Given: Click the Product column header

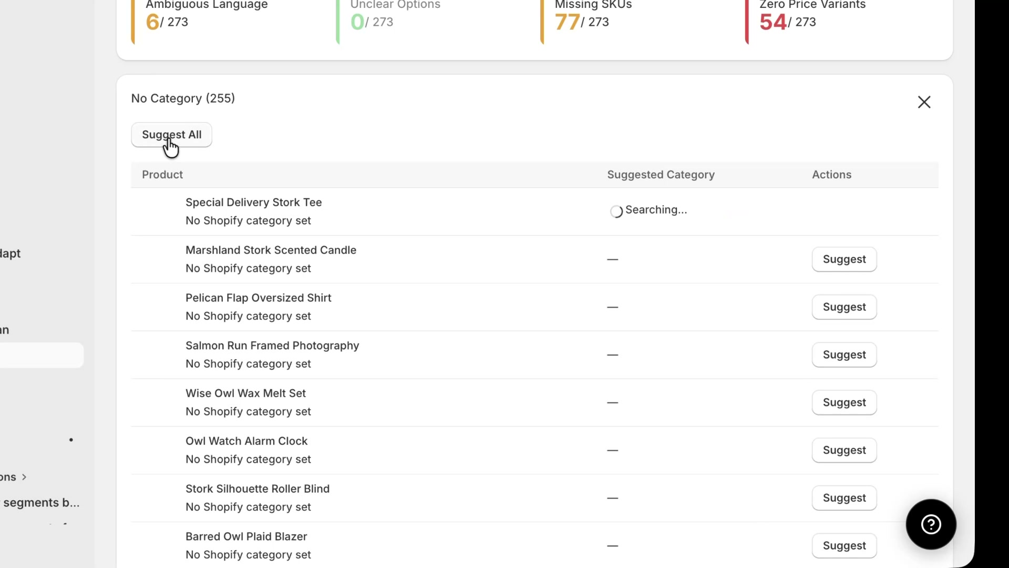Looking at the screenshot, I should (162, 175).
